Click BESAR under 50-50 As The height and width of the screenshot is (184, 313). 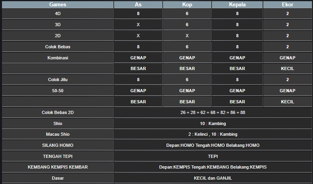[x=138, y=102]
